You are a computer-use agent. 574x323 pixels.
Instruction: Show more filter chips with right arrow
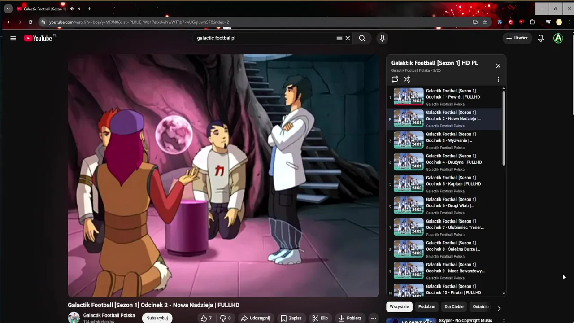point(499,308)
